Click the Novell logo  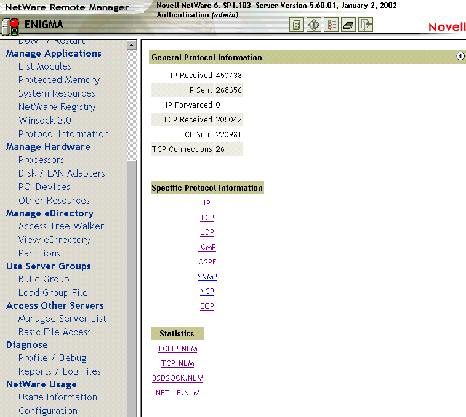point(447,27)
